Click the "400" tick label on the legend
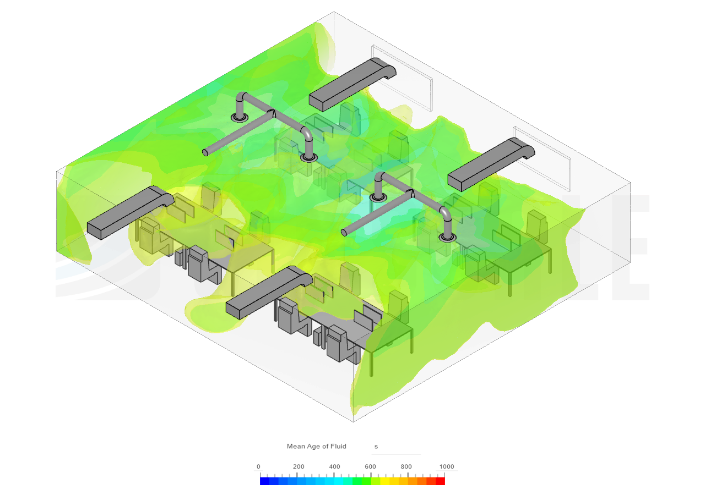705x495 pixels. (334, 466)
